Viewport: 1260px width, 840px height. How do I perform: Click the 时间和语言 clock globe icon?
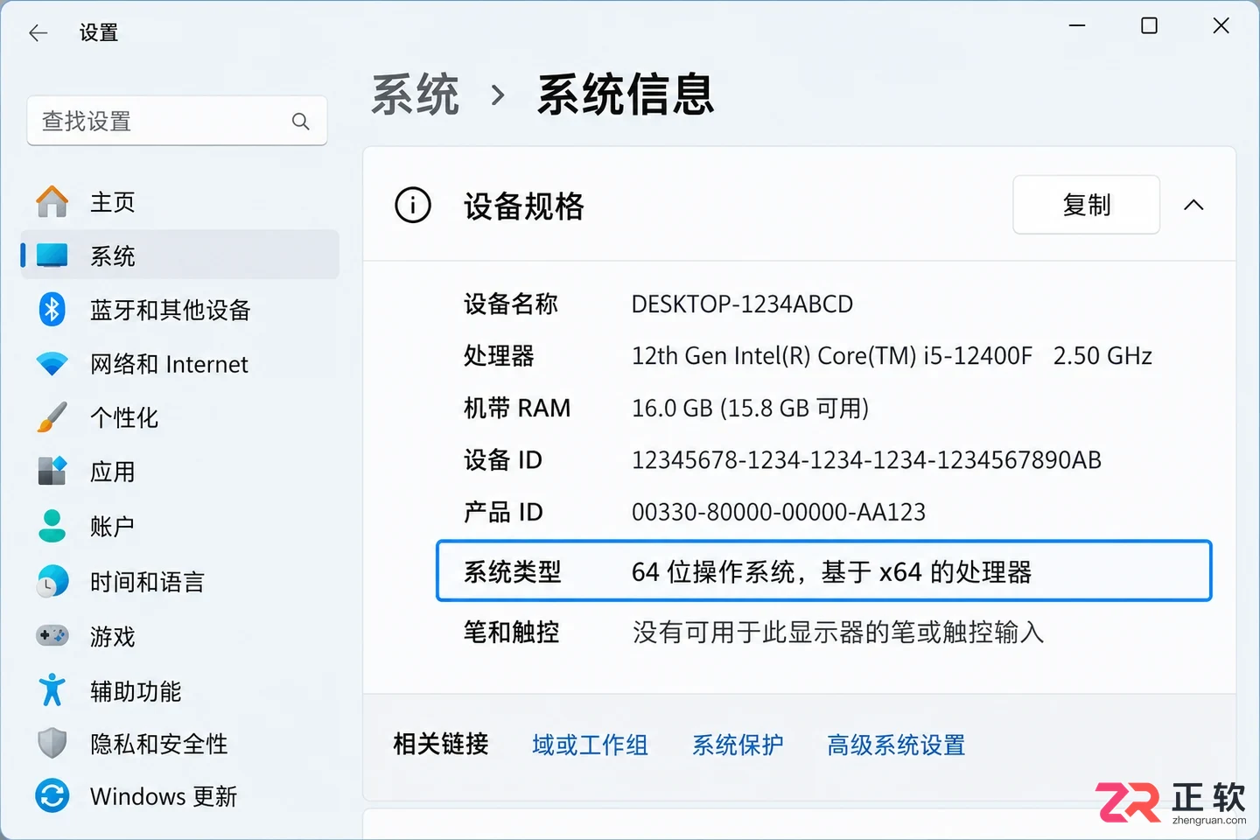(x=52, y=581)
